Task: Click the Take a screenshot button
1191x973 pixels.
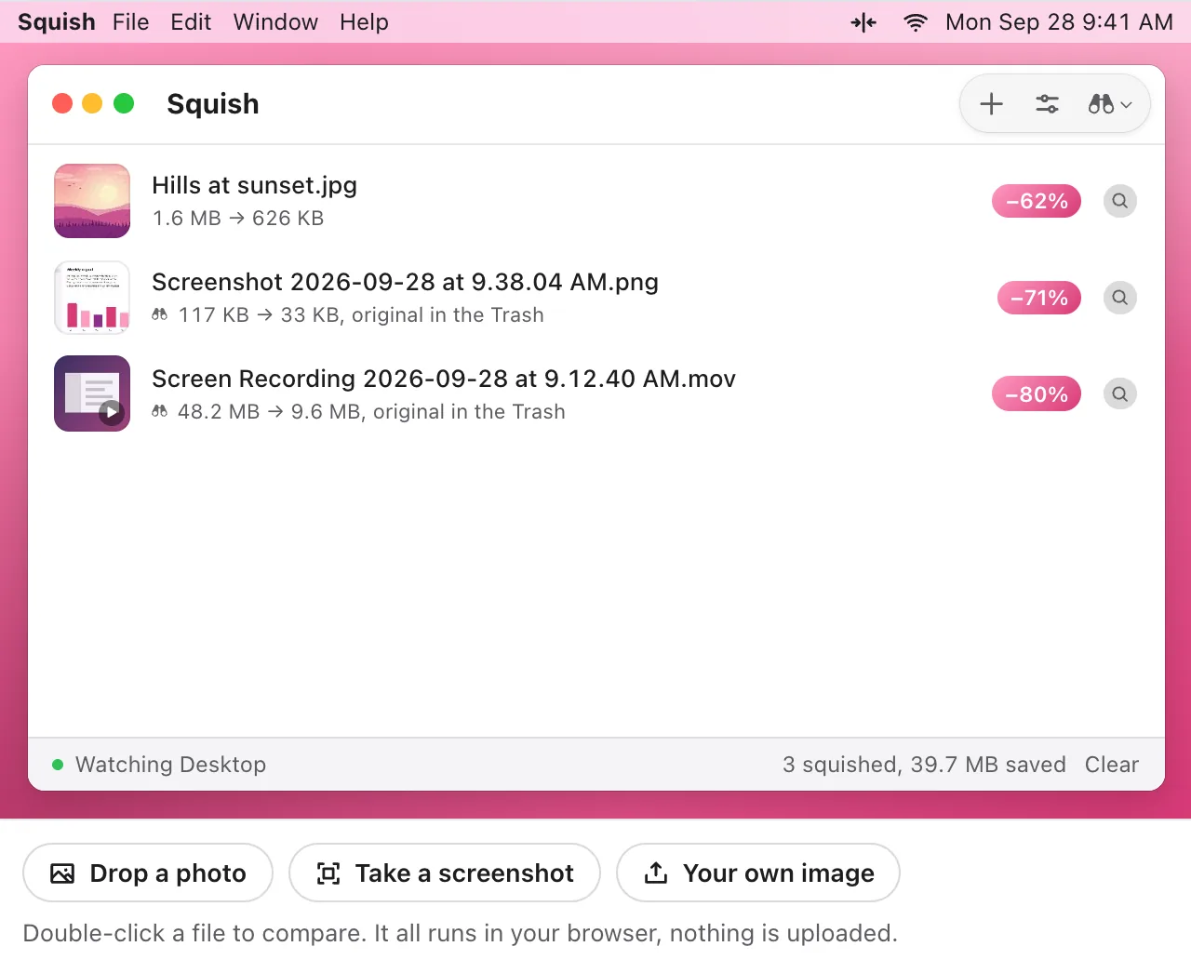Action: [x=445, y=873]
